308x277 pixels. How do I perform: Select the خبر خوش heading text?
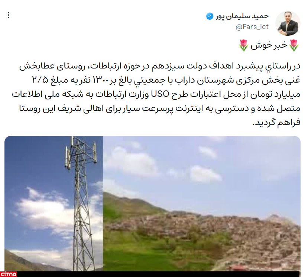tap(269, 45)
